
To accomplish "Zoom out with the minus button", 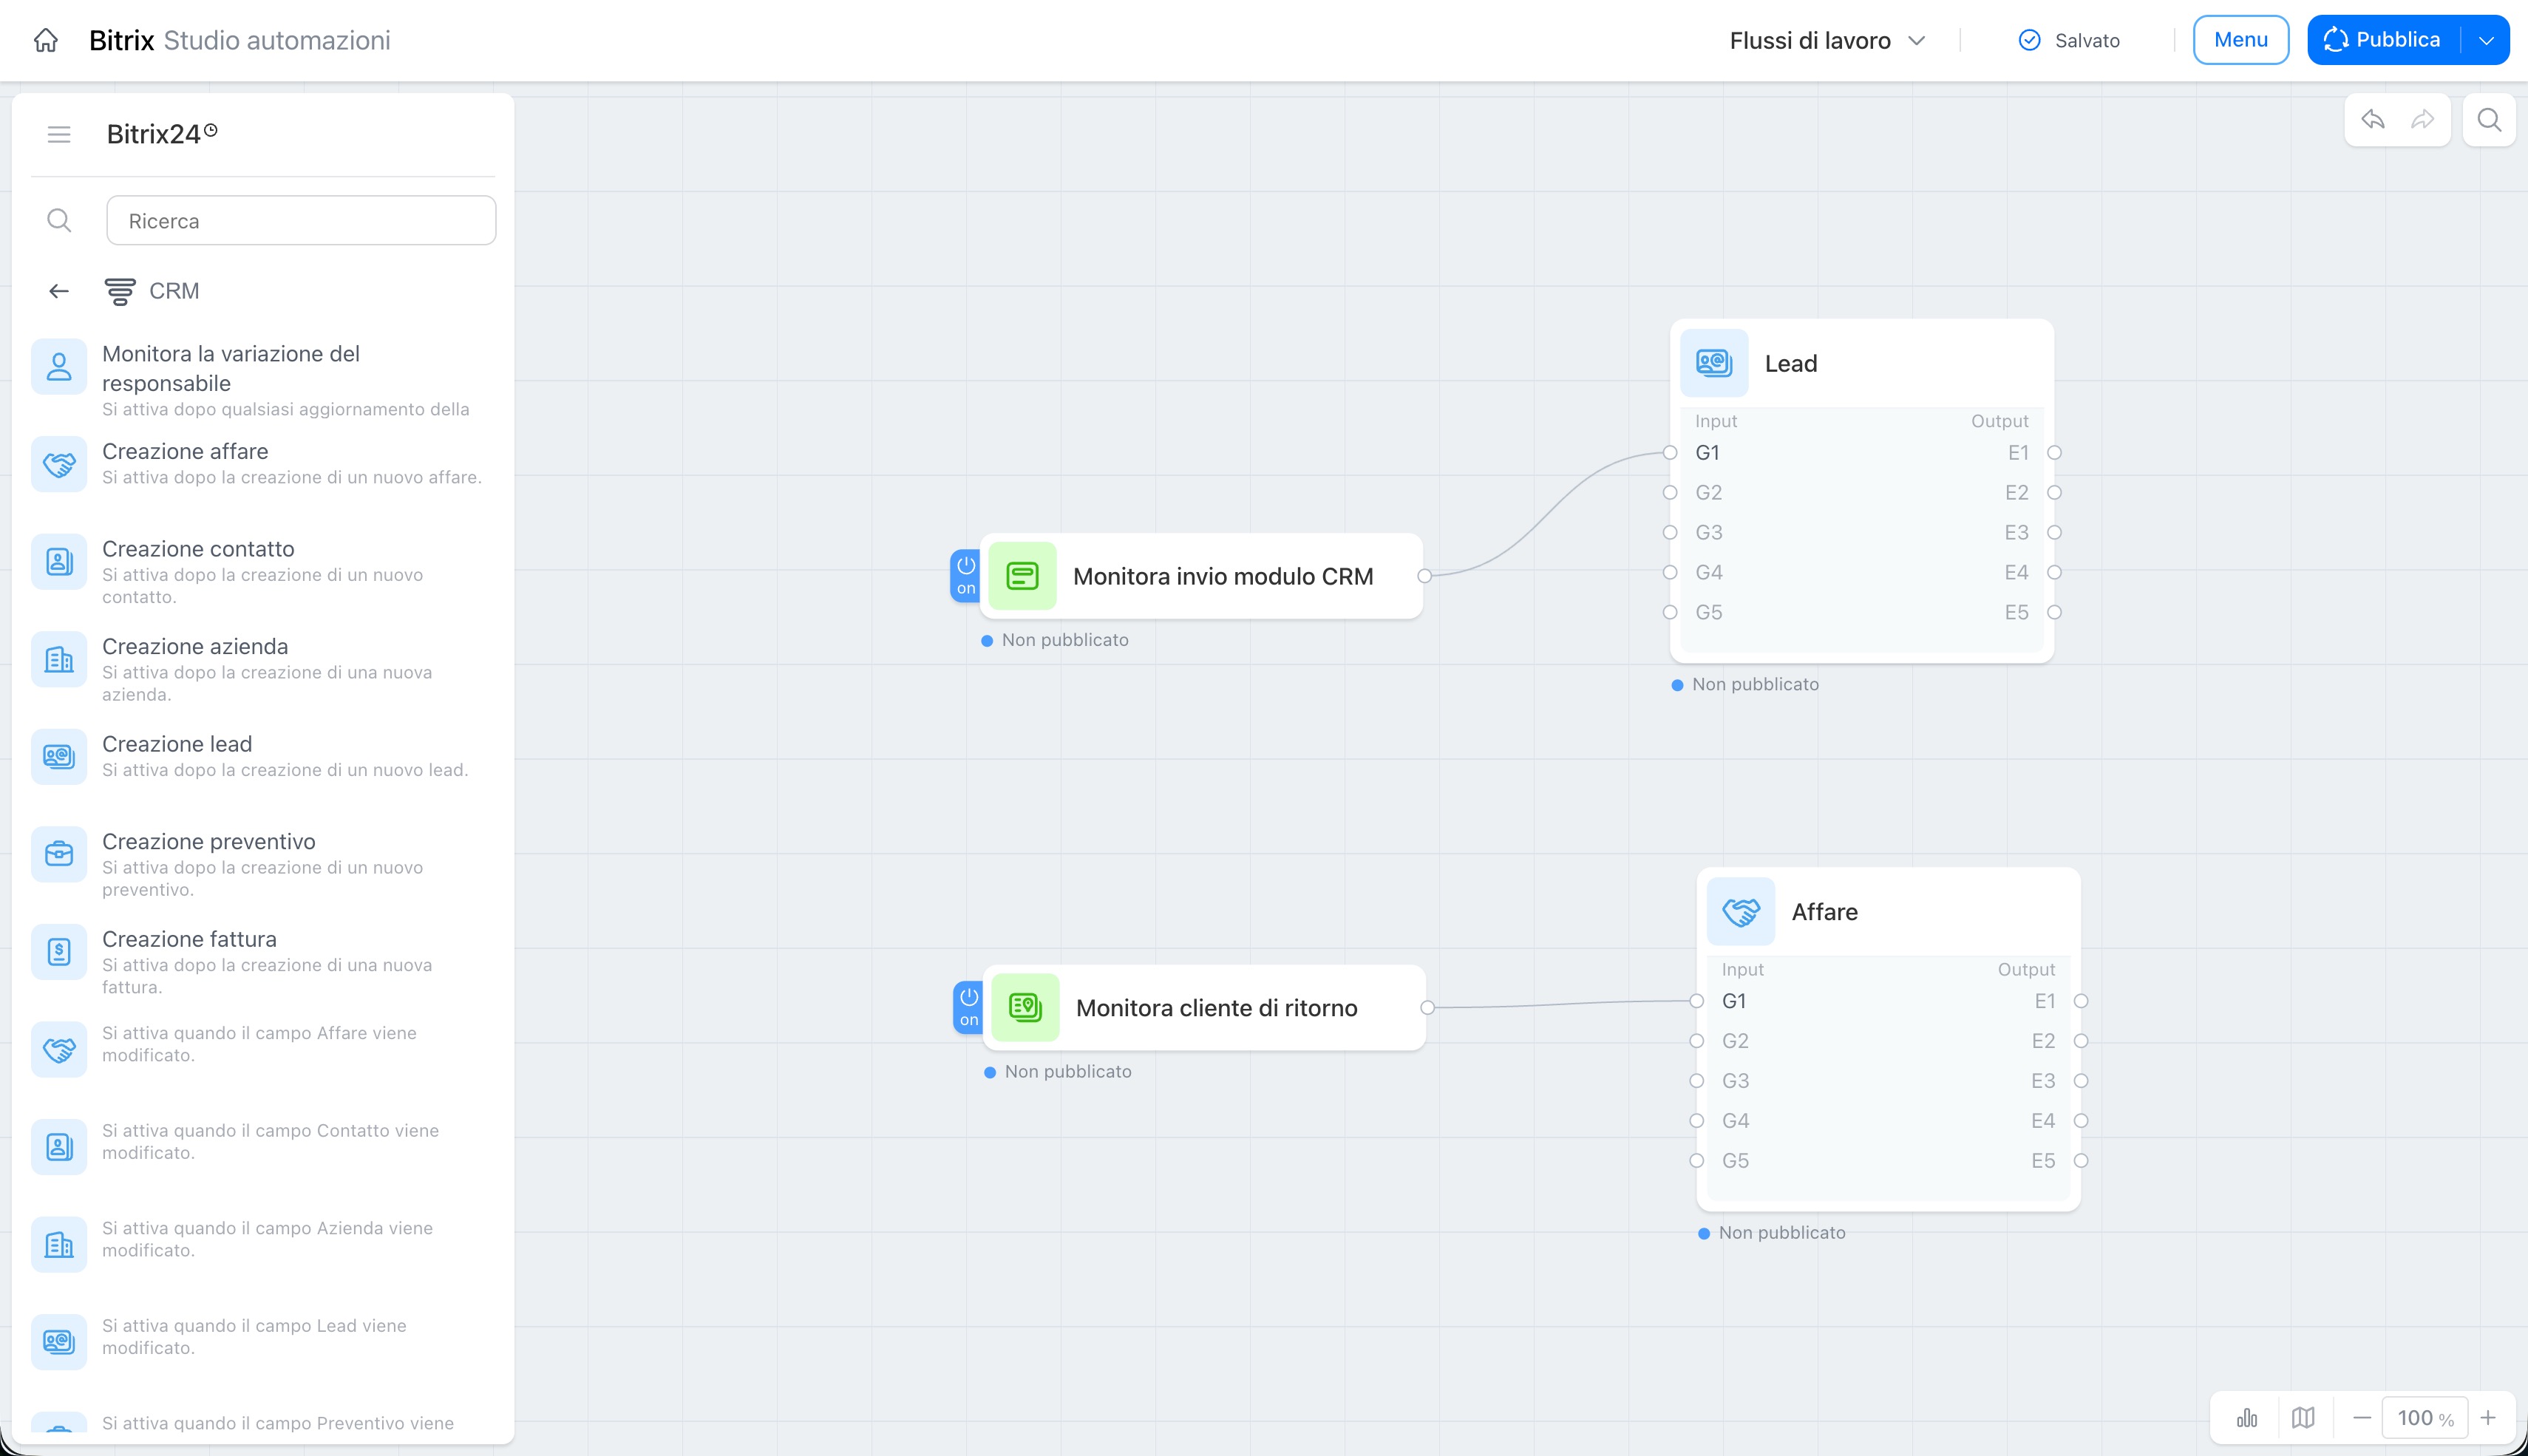I will pyautogui.click(x=2362, y=1417).
